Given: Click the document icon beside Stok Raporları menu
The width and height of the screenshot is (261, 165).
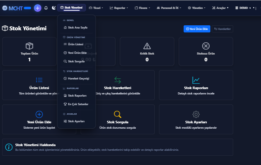Looking at the screenshot, I should tap(65, 96).
